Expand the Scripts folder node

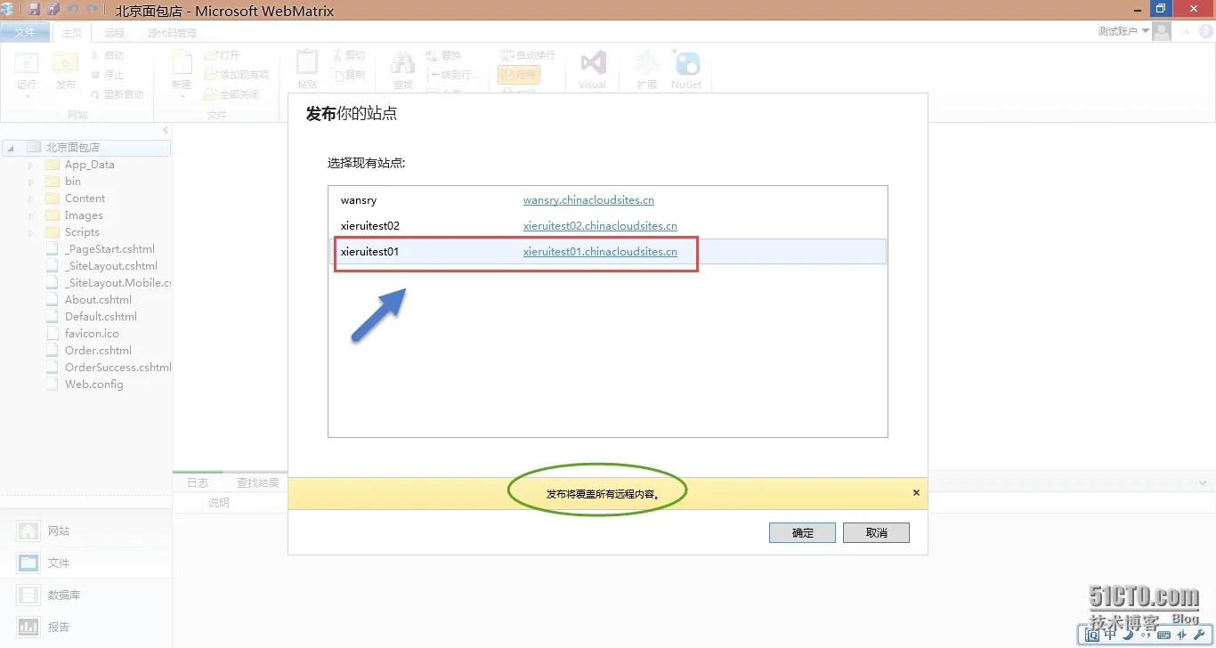click(x=30, y=232)
